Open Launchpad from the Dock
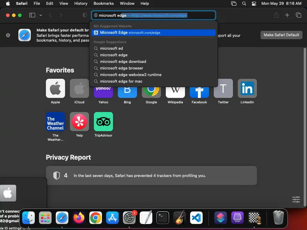 click(45, 218)
